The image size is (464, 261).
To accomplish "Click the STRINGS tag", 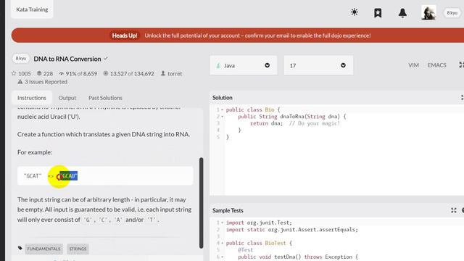I will [78, 249].
